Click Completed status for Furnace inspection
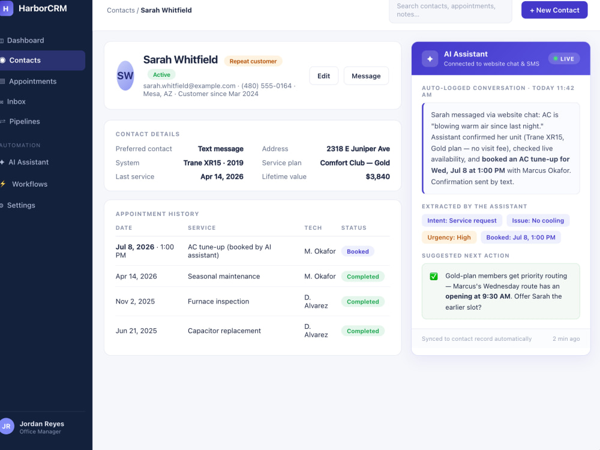This screenshot has width=600, height=450. coord(363,302)
